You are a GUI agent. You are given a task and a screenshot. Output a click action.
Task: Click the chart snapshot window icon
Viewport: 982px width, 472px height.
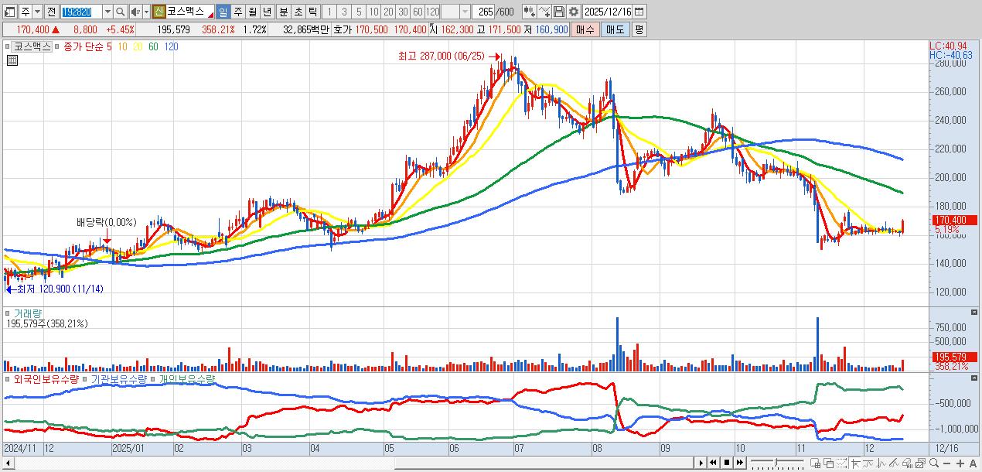(920, 463)
